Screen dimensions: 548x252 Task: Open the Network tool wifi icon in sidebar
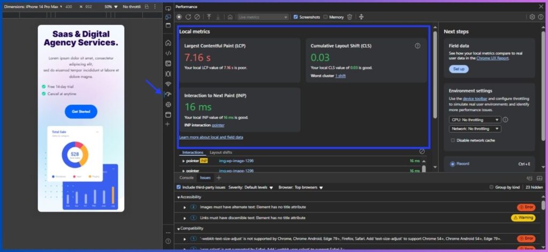pyautogui.click(x=168, y=84)
